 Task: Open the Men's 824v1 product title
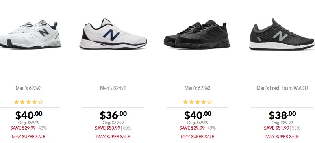(113, 88)
